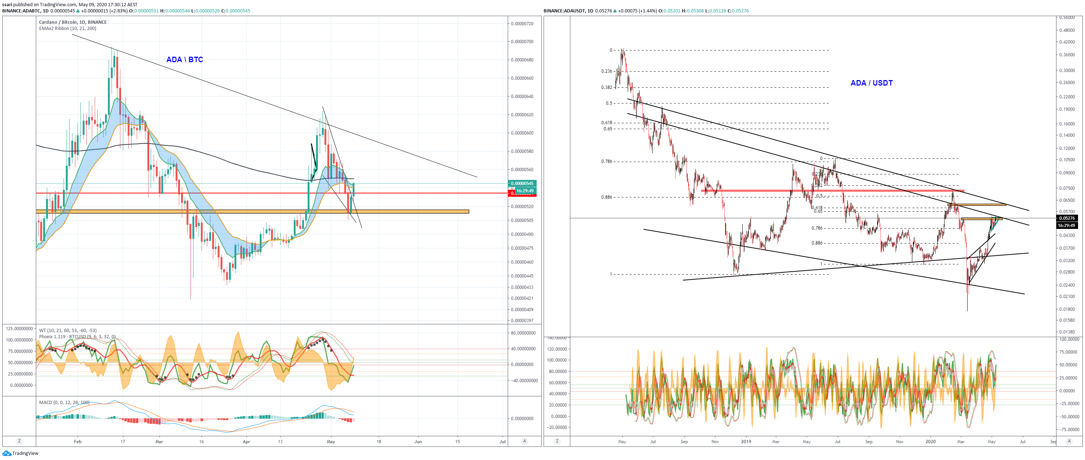Click the 0.10500 price on ADAUSDT axis

1067,159
